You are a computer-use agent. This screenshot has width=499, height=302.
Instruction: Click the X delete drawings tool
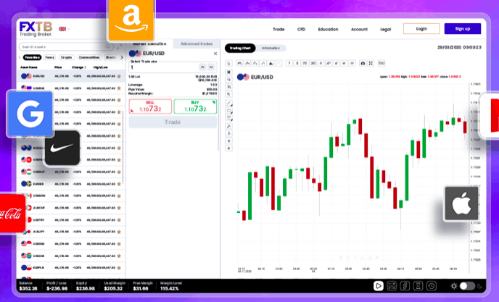click(228, 72)
